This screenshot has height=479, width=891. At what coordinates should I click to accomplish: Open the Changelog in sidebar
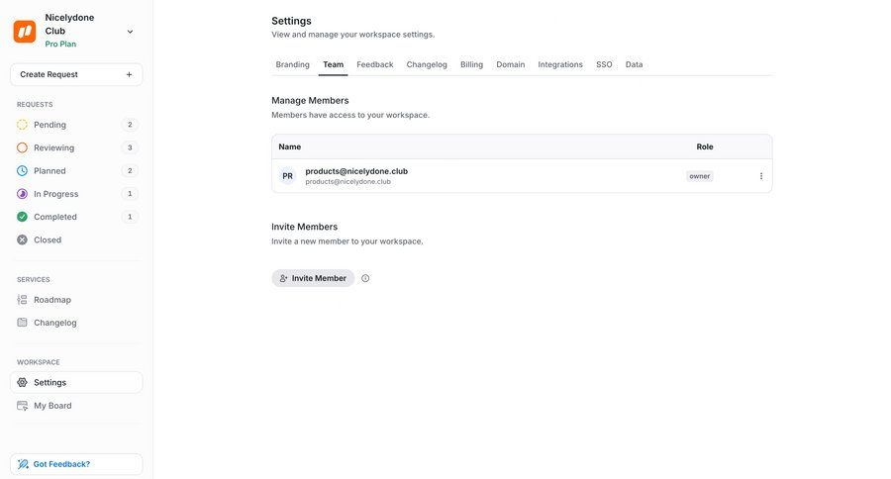54,323
